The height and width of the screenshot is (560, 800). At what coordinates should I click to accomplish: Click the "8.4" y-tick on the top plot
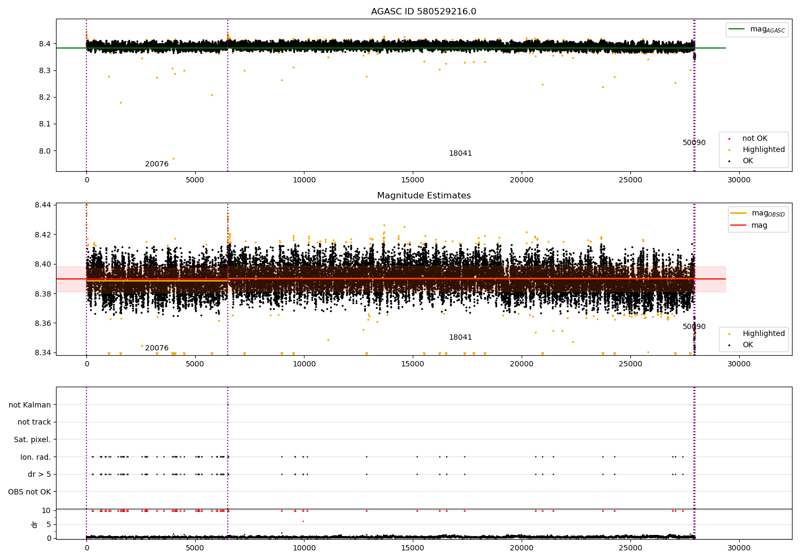point(45,44)
